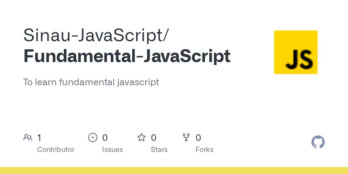Click the Issues label
The width and height of the screenshot is (348, 174).
tap(113, 150)
